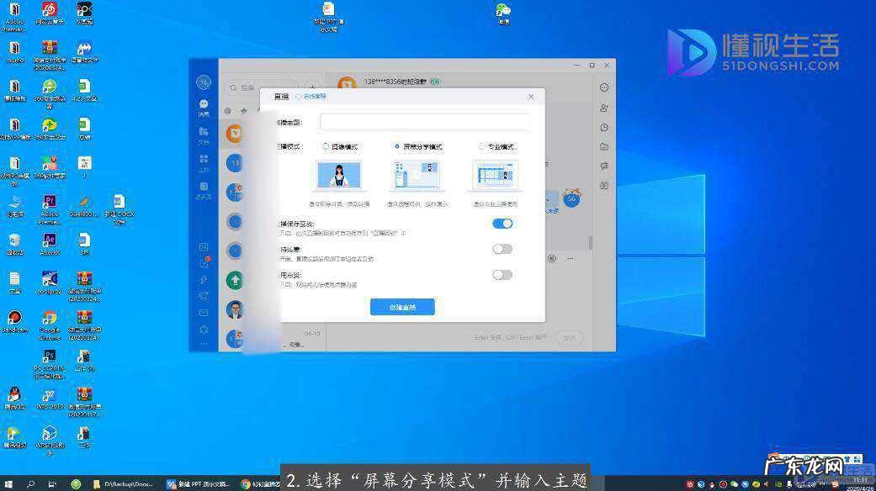The image size is (876, 491).
Task: Open the Workbench grid icon in sidebar
Action: pyautogui.click(x=204, y=160)
